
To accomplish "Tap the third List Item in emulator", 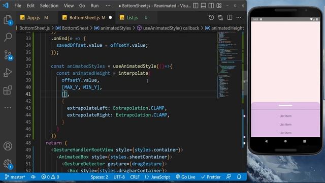I will click(285, 133).
